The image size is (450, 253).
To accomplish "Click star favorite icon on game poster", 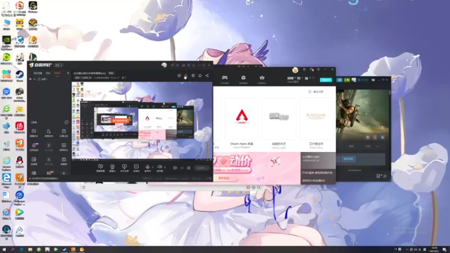I will point(382,137).
